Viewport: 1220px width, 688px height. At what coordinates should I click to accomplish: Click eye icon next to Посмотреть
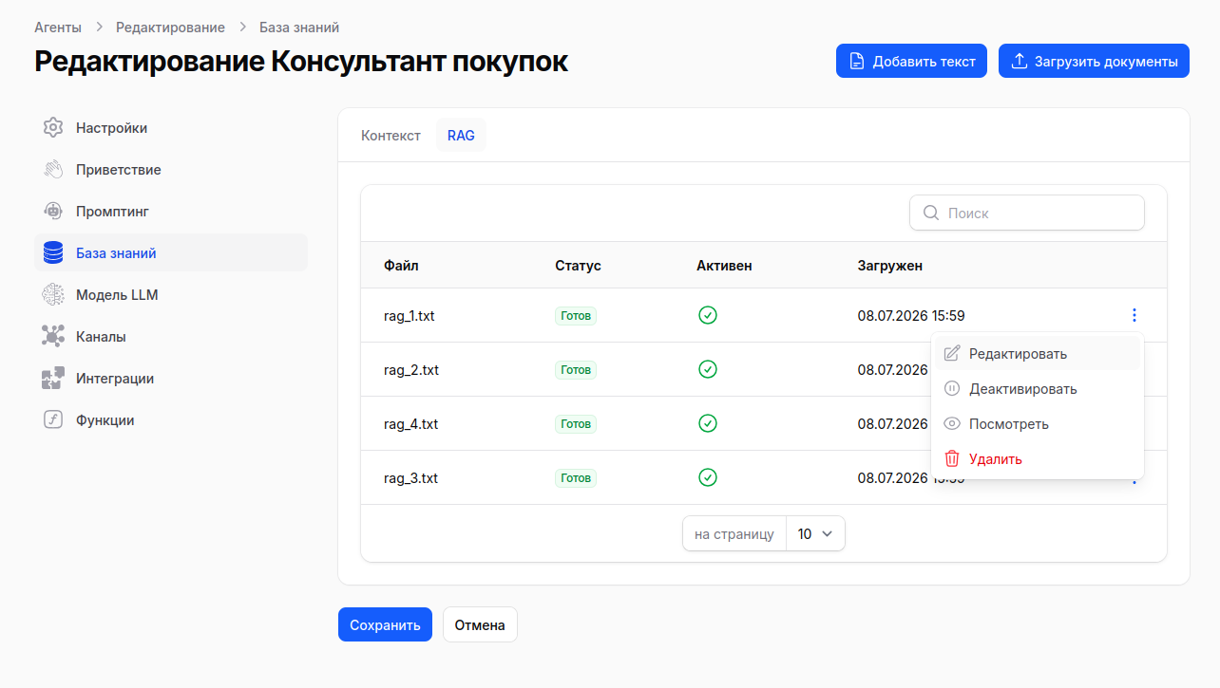[952, 424]
